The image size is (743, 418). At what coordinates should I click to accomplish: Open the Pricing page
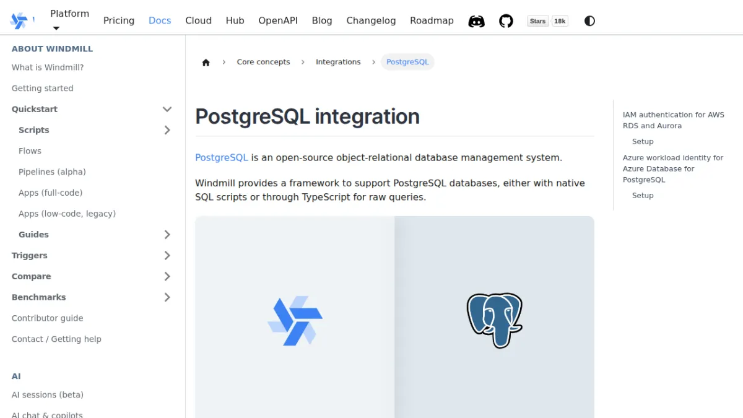[x=119, y=20]
